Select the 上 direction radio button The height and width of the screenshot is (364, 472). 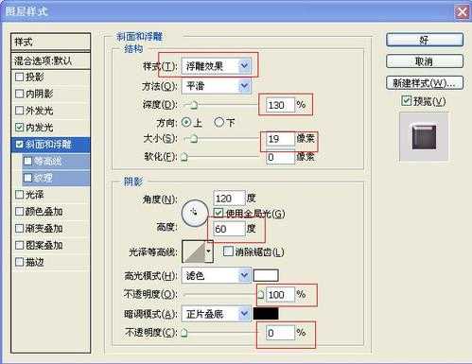coord(186,122)
